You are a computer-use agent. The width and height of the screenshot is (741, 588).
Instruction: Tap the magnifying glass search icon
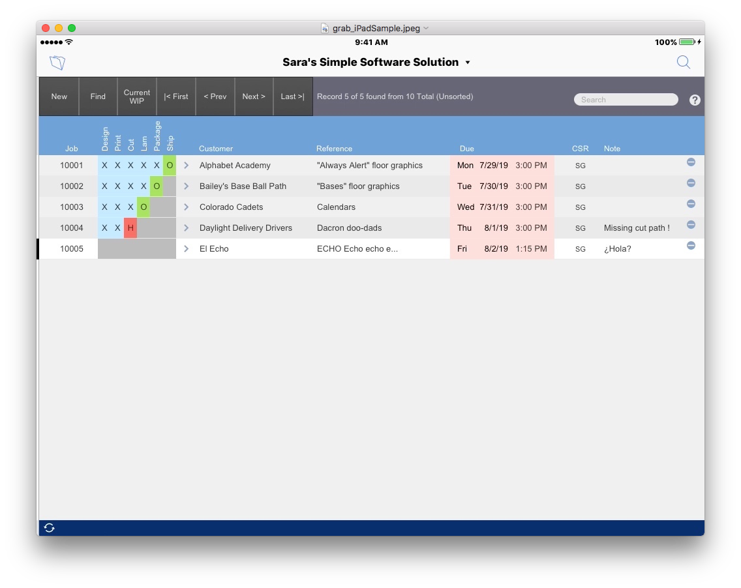(684, 62)
